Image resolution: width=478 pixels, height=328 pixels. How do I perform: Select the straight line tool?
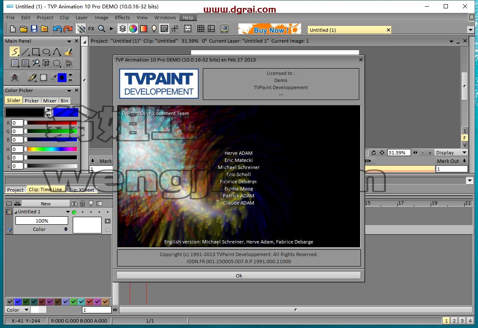[x=26, y=52]
